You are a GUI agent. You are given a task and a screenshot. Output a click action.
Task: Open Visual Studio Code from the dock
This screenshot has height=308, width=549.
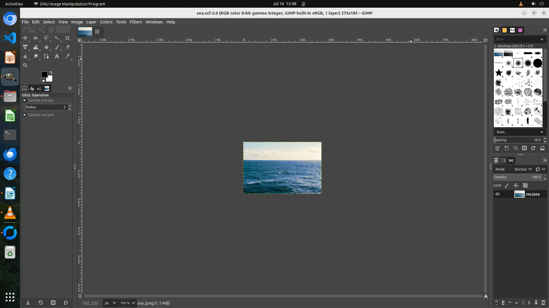[x=10, y=38]
